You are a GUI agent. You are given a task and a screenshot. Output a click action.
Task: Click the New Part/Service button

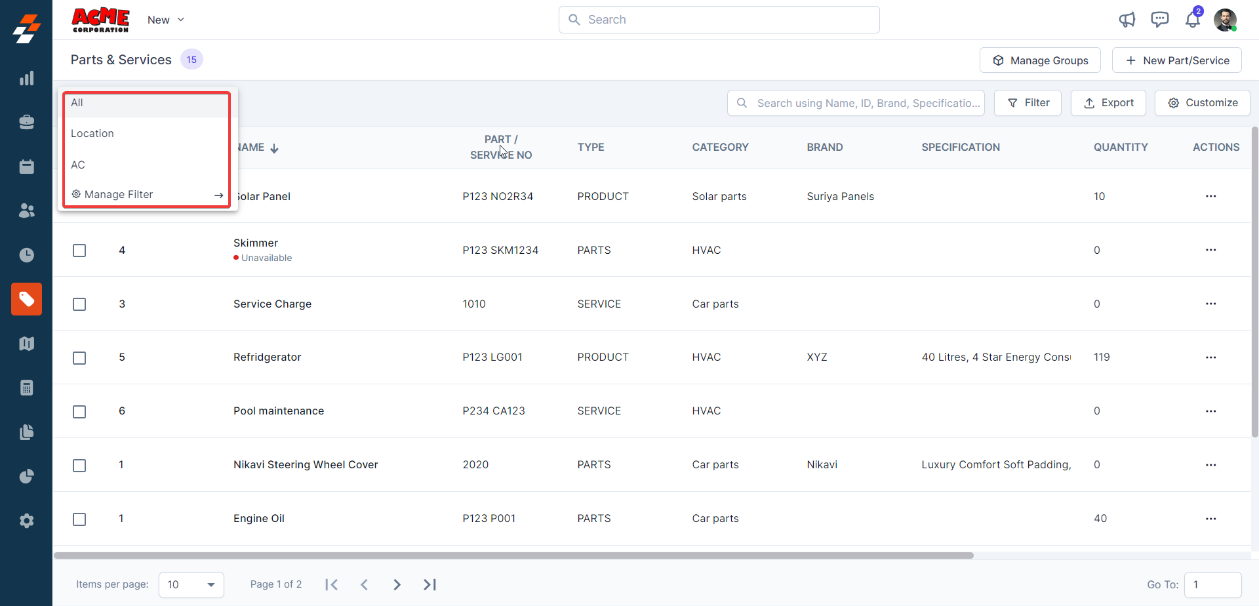[1176, 60]
